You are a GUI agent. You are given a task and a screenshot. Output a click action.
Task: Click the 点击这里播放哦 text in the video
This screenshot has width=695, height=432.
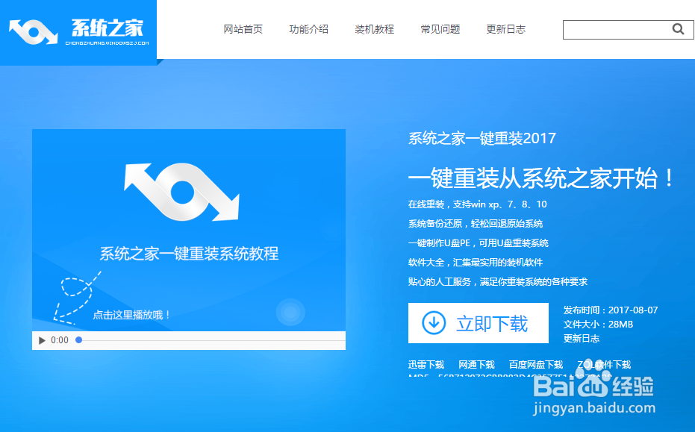131,315
